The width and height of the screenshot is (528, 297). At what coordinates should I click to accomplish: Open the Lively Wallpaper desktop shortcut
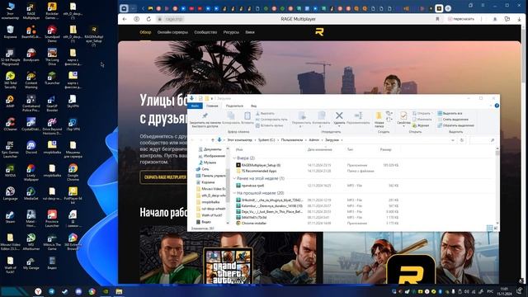click(31, 172)
